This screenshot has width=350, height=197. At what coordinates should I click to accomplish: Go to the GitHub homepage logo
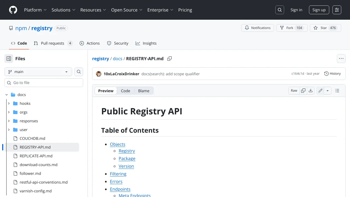tap(13, 10)
